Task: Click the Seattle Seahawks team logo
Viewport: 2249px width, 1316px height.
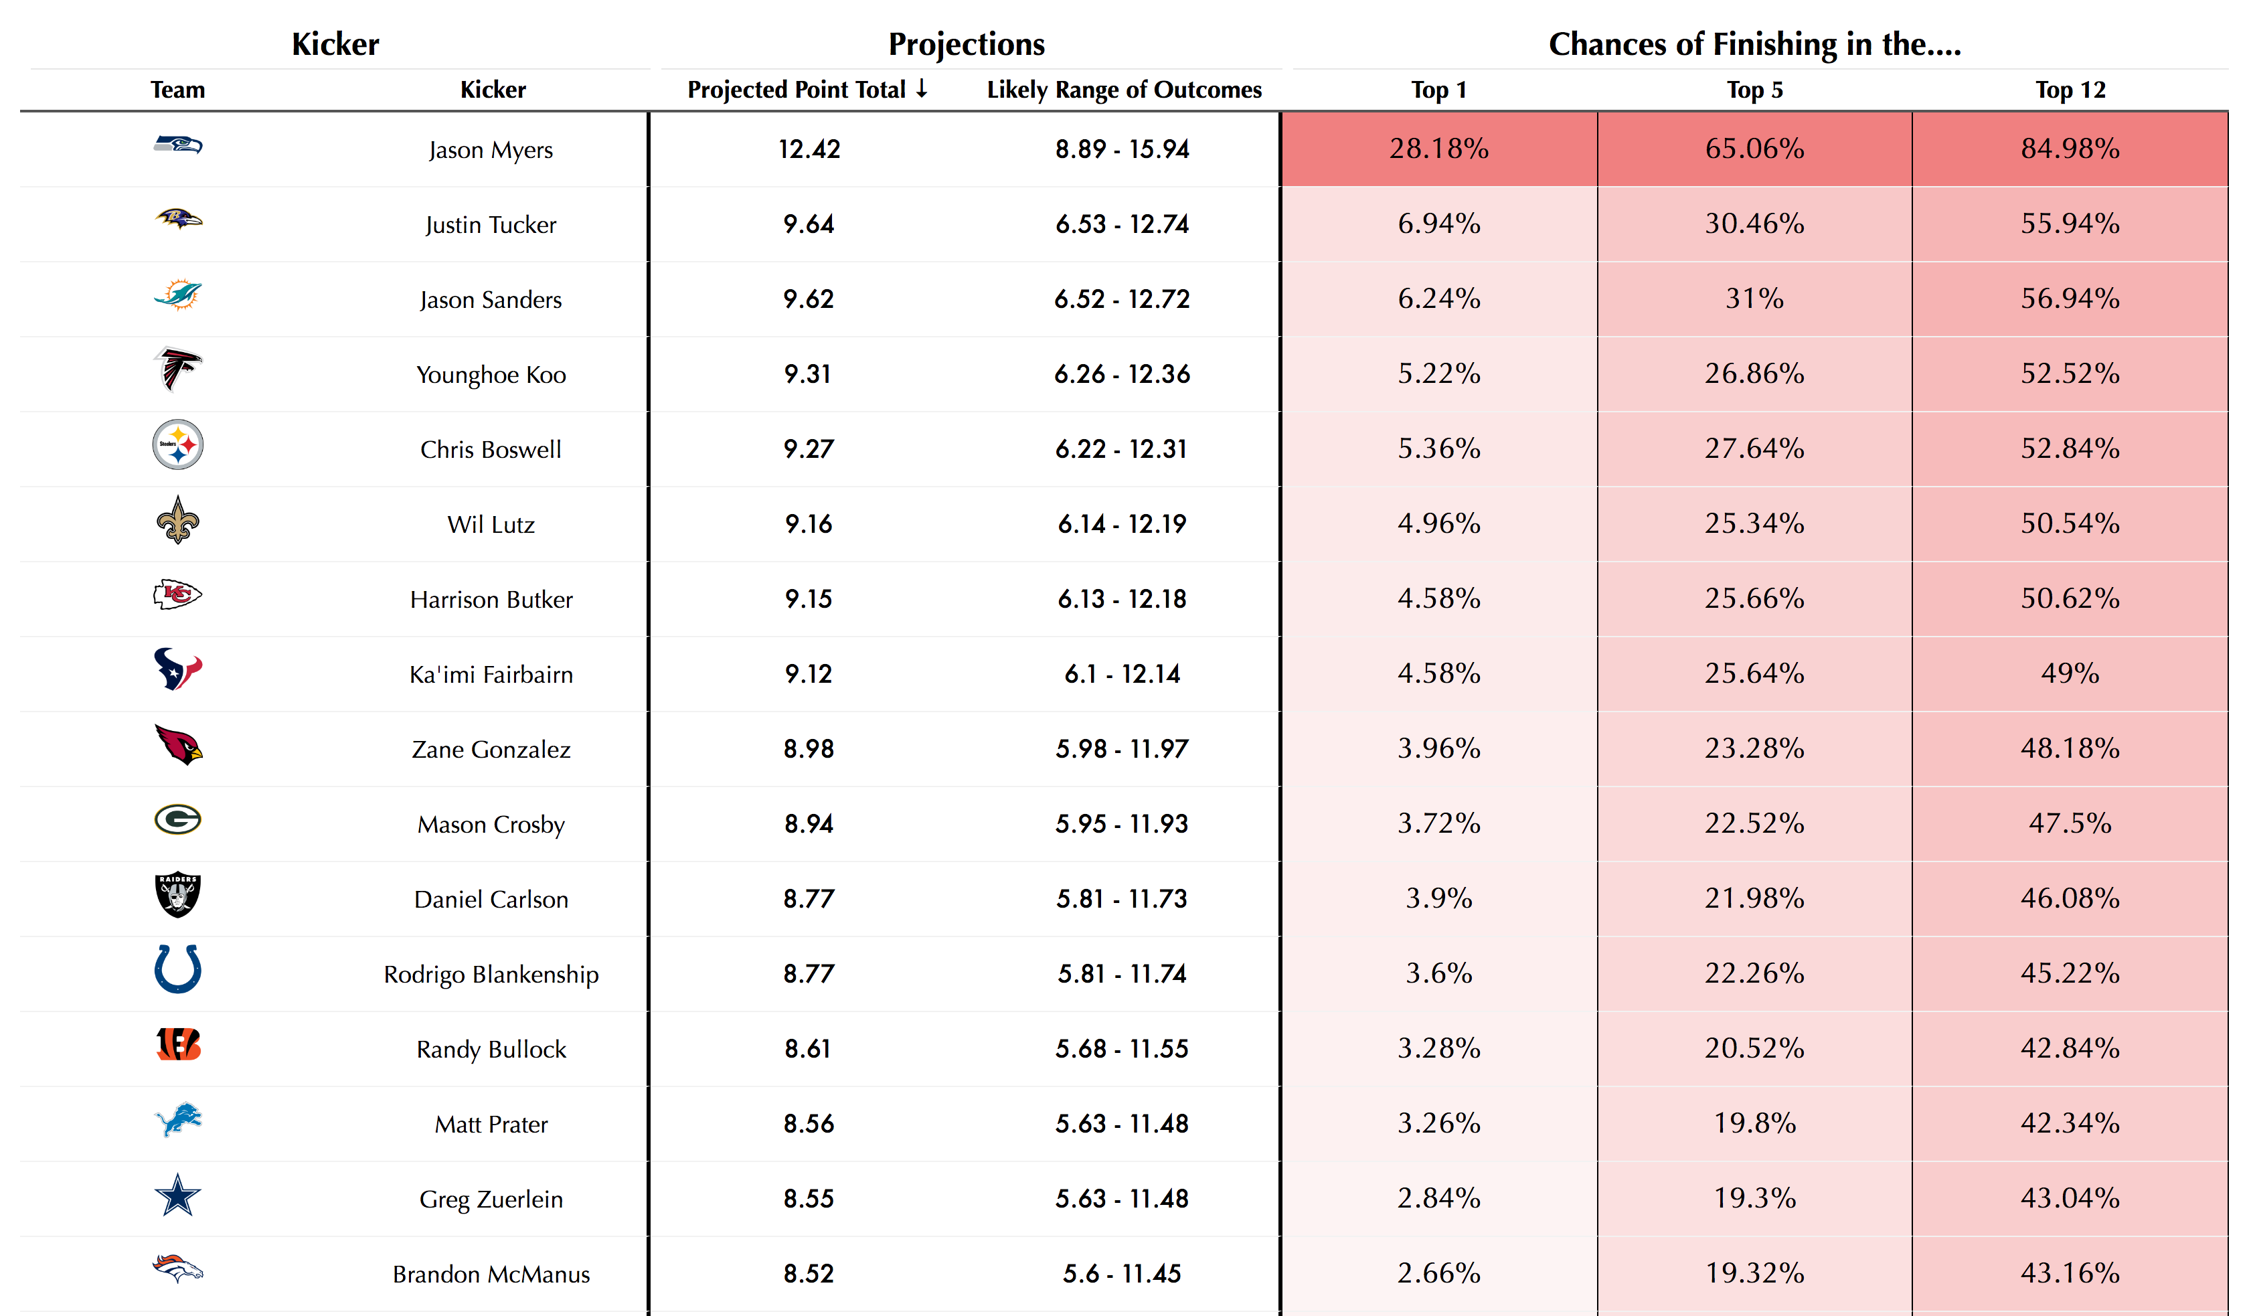Action: click(177, 145)
